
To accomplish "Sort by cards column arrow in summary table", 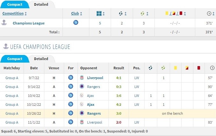I will [x=185, y=13].
